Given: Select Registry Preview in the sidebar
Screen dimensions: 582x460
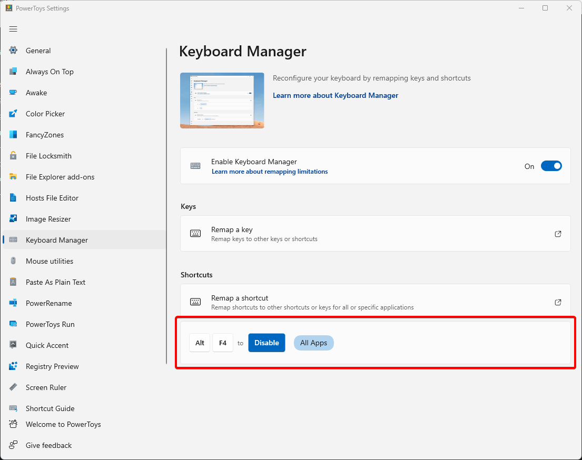Looking at the screenshot, I should point(84,366).
